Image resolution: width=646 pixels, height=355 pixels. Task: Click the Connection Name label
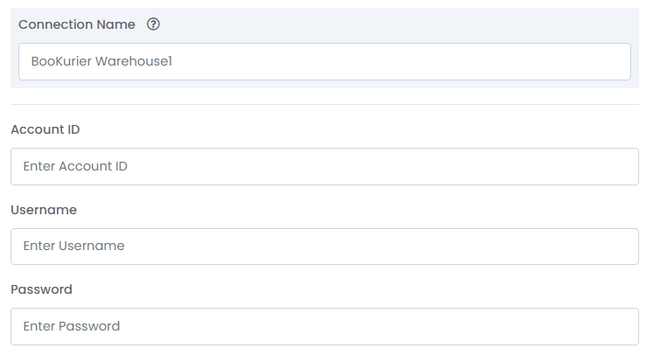pos(77,24)
